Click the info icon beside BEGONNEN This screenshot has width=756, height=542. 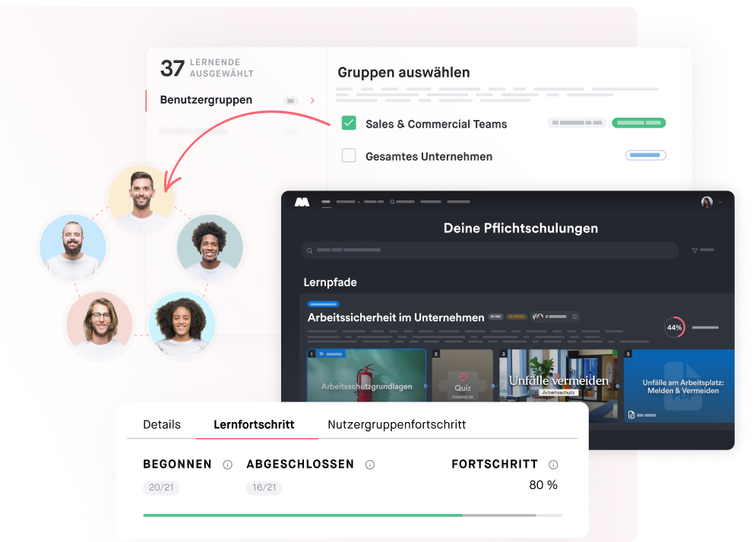point(227,464)
